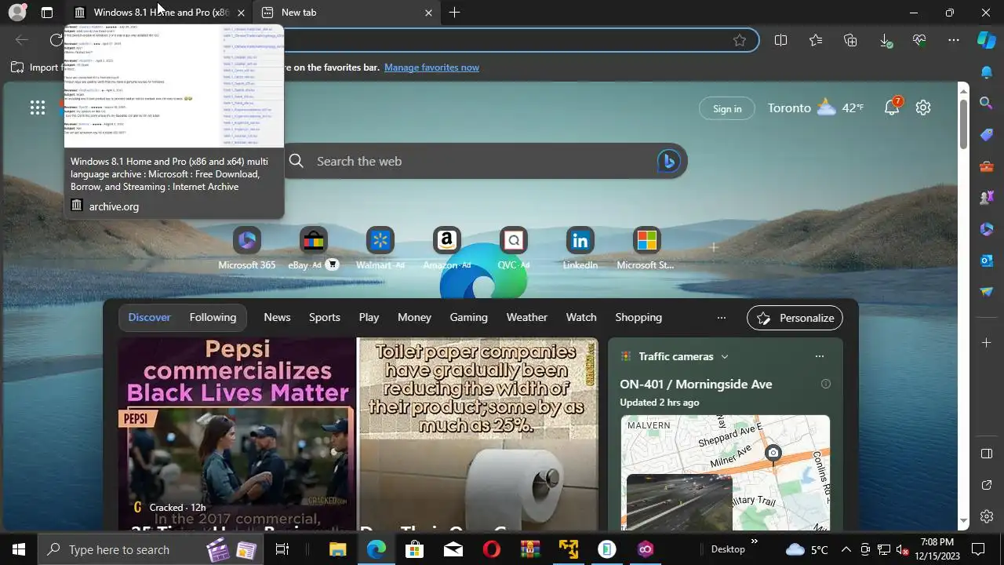Open the LinkedIn quick link

point(580,250)
